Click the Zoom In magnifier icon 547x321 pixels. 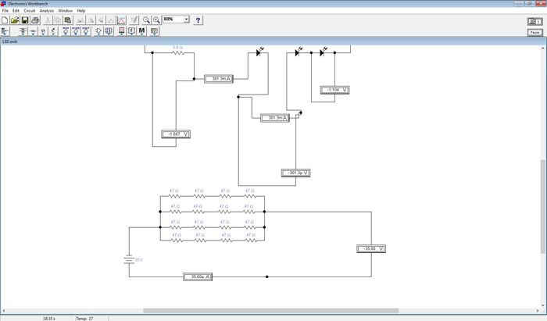[156, 20]
